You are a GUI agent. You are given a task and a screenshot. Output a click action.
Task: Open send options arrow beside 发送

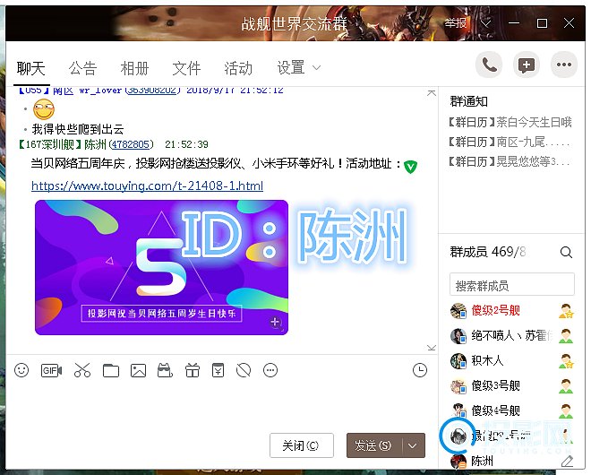tap(413, 446)
